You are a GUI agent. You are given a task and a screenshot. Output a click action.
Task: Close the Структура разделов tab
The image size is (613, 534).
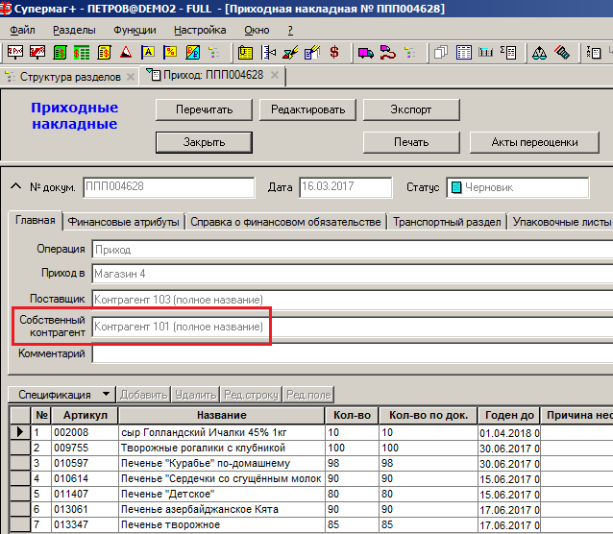(x=131, y=77)
